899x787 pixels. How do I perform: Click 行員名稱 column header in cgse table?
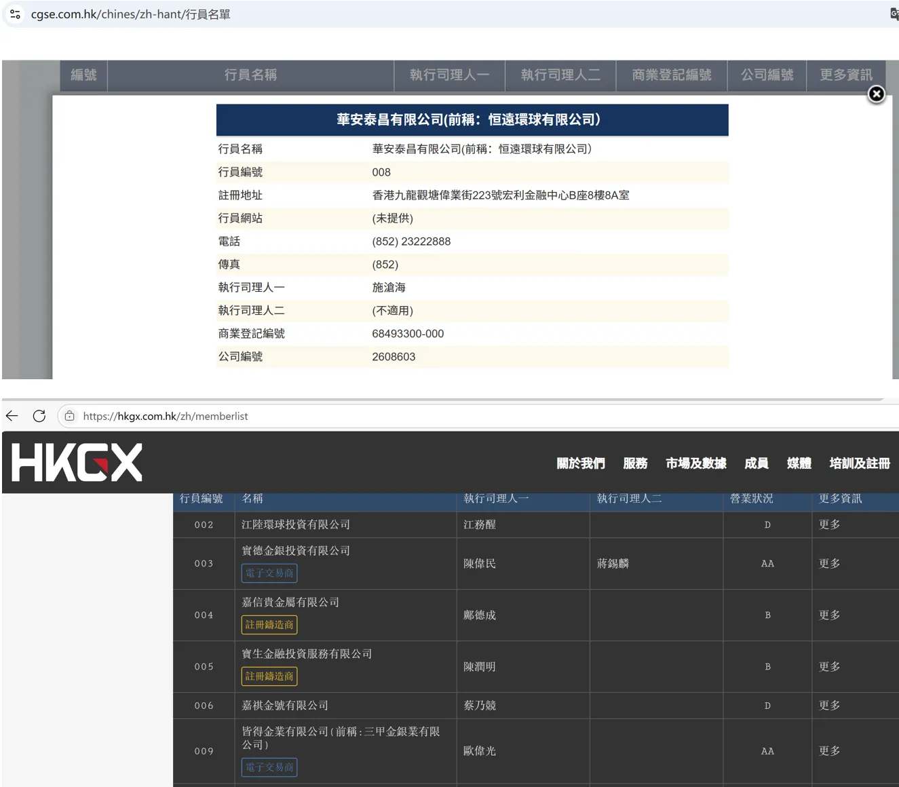[x=250, y=75]
